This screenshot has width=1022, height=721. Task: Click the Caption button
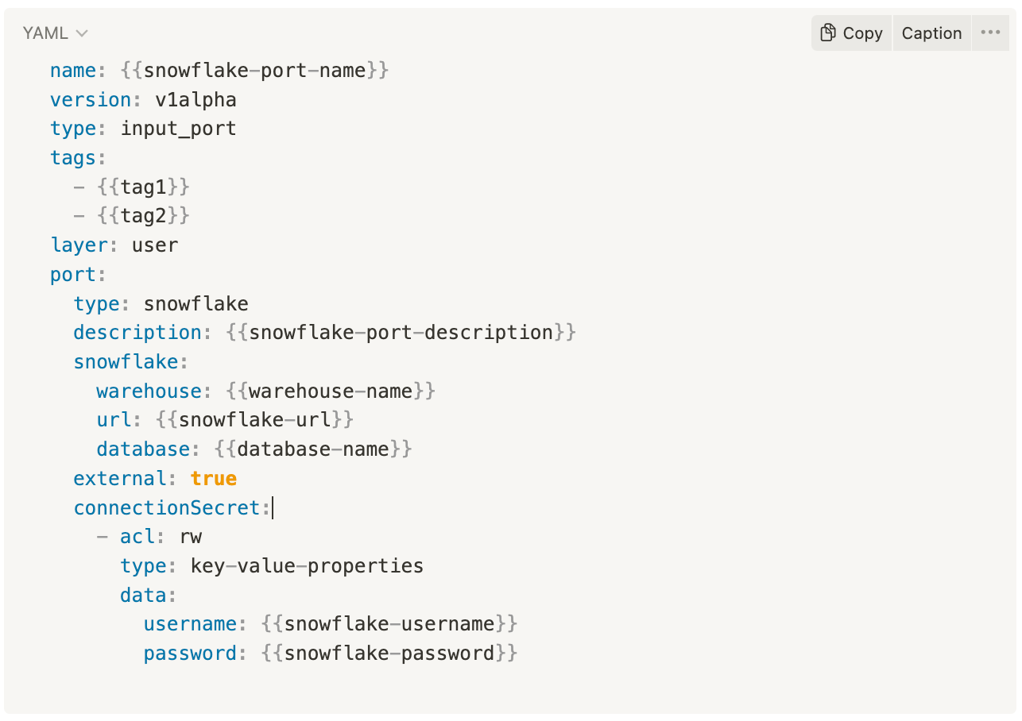click(x=931, y=33)
